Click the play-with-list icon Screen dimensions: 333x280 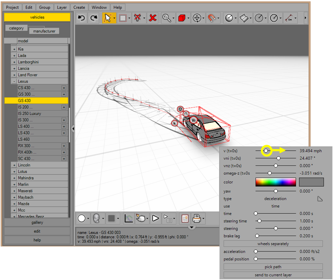(168, 218)
